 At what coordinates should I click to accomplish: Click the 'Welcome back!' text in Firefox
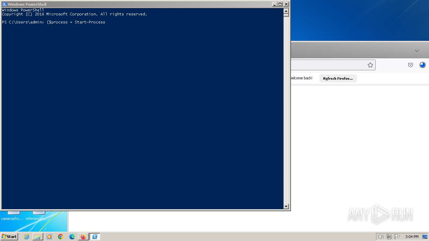point(301,78)
